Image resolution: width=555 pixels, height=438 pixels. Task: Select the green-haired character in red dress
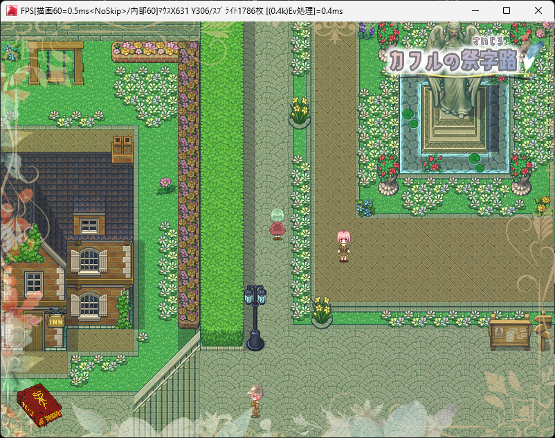pyautogui.click(x=277, y=225)
